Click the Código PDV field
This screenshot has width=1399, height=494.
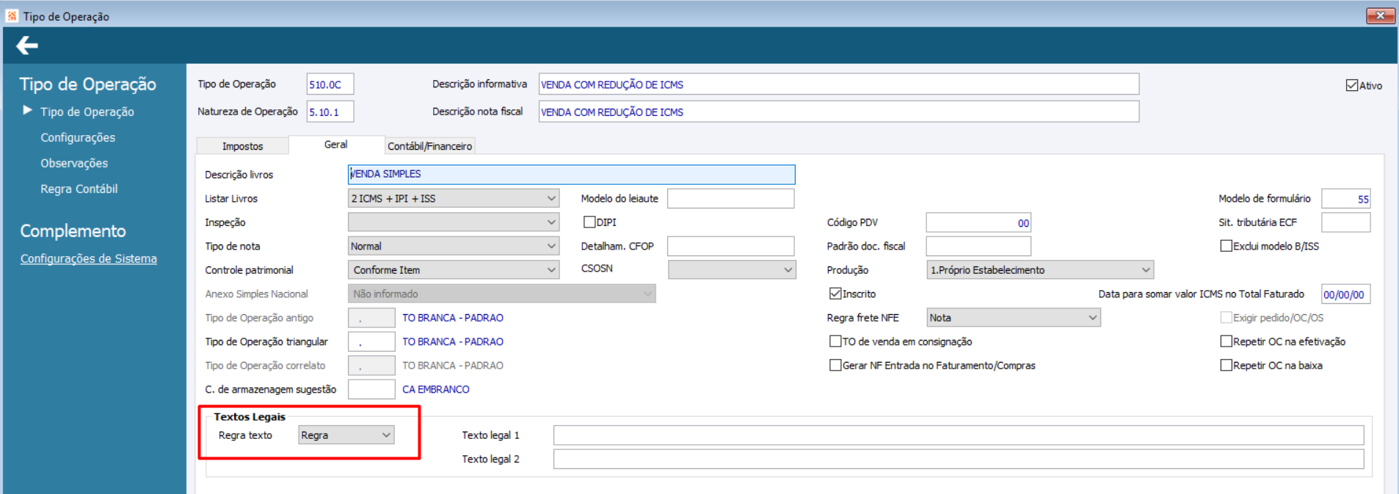(x=978, y=222)
